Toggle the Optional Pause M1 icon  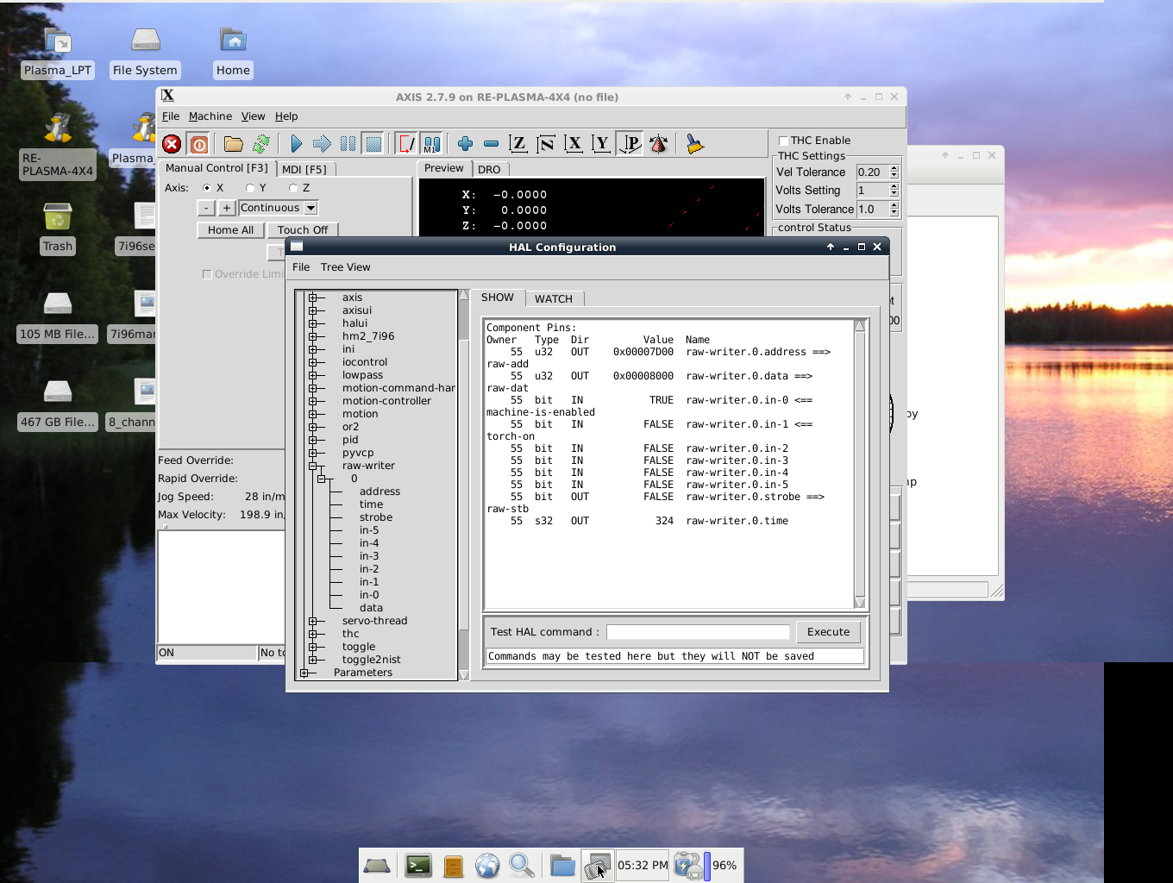click(432, 144)
